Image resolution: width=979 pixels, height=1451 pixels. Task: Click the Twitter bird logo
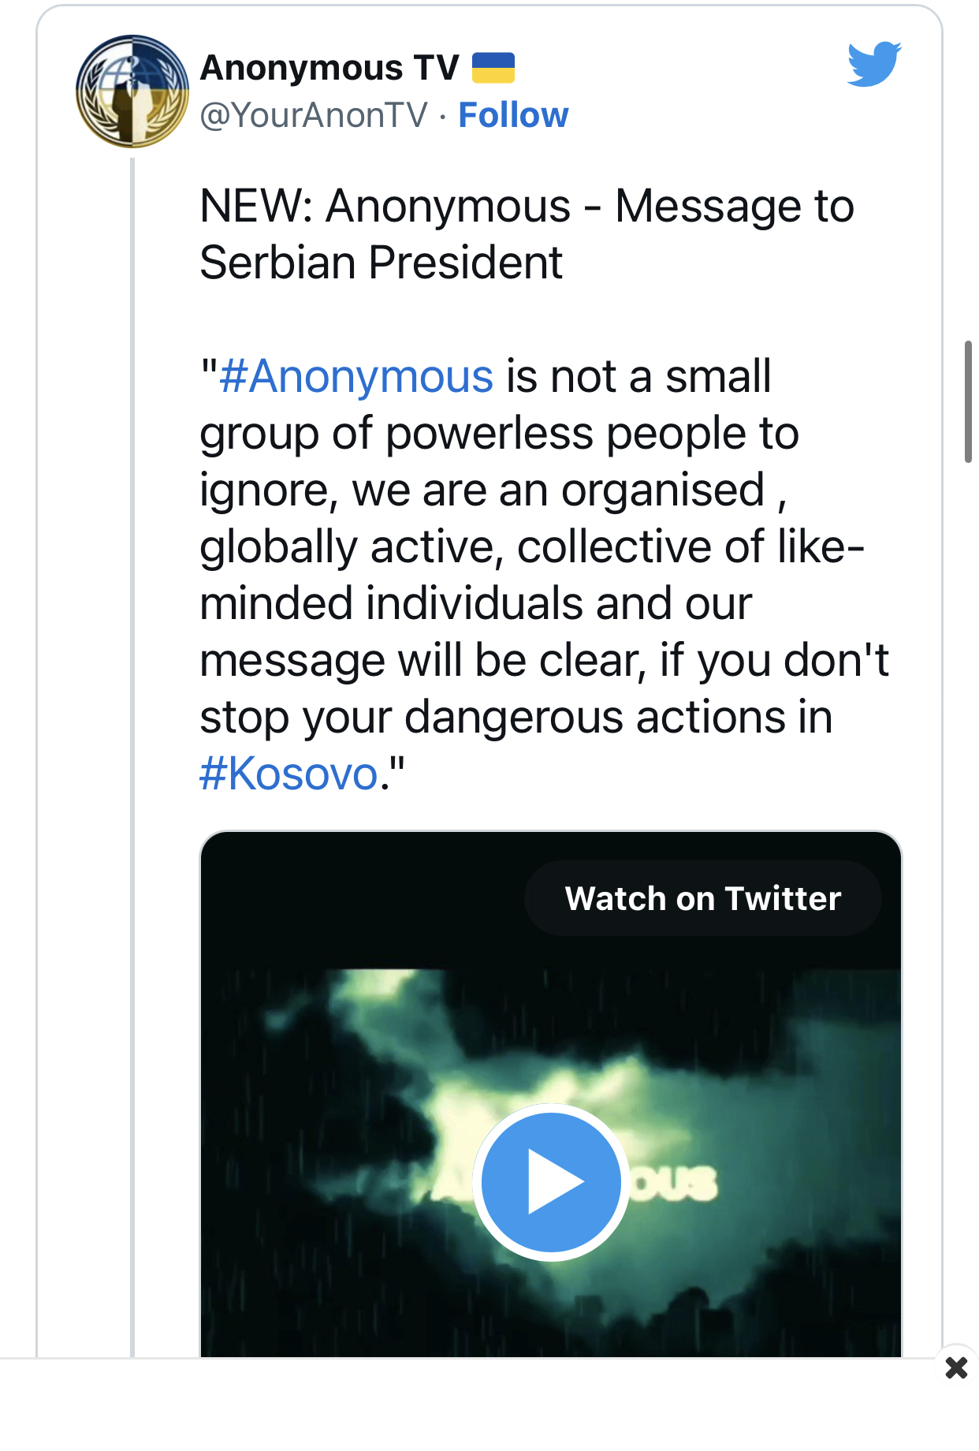(874, 63)
